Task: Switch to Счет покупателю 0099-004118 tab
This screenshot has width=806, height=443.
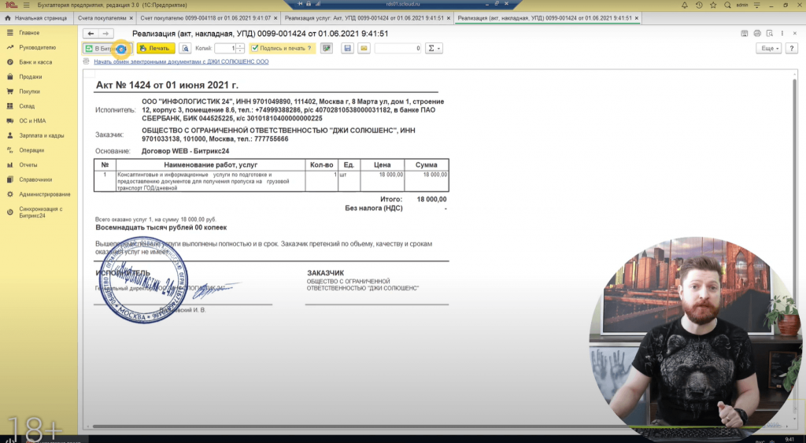Action: coord(205,18)
